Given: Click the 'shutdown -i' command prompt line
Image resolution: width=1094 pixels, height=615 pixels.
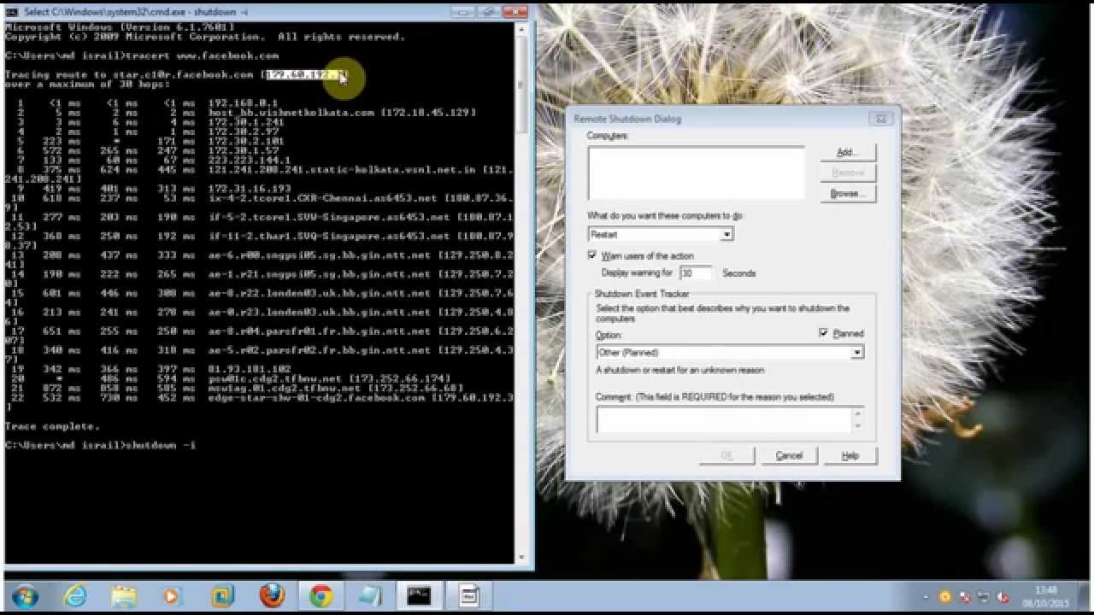Looking at the screenshot, I should pos(100,445).
